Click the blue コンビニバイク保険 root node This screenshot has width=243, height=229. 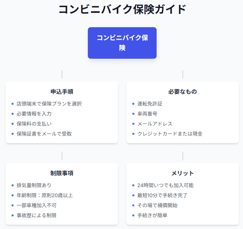122,43
